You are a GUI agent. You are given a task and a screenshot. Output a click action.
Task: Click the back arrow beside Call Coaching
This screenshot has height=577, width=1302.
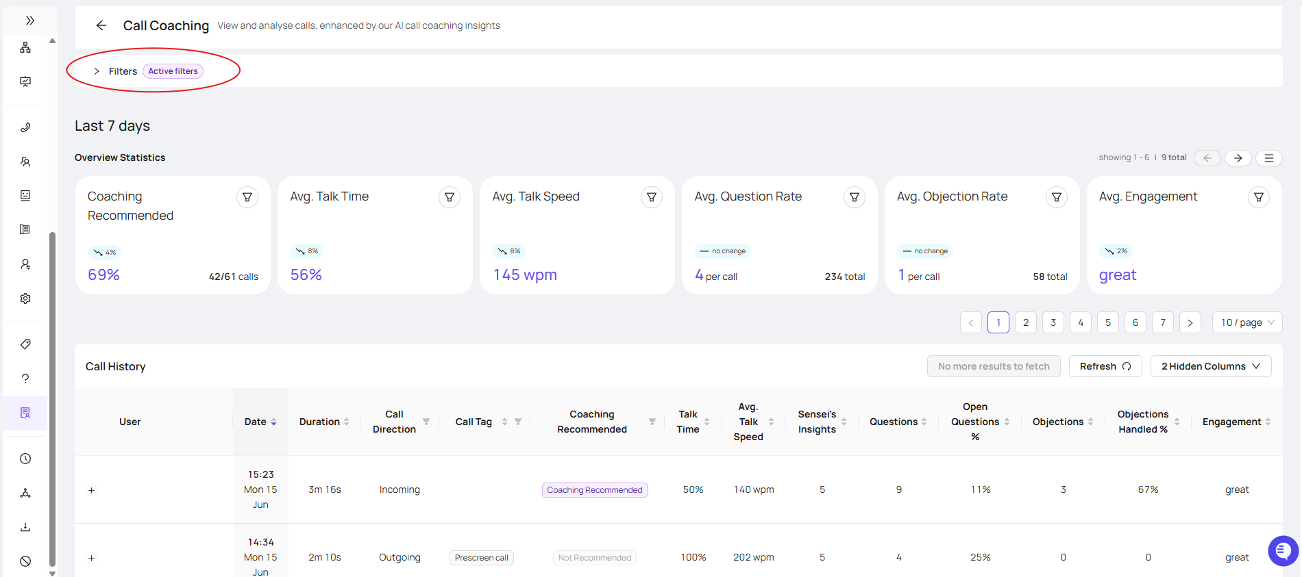[101, 25]
